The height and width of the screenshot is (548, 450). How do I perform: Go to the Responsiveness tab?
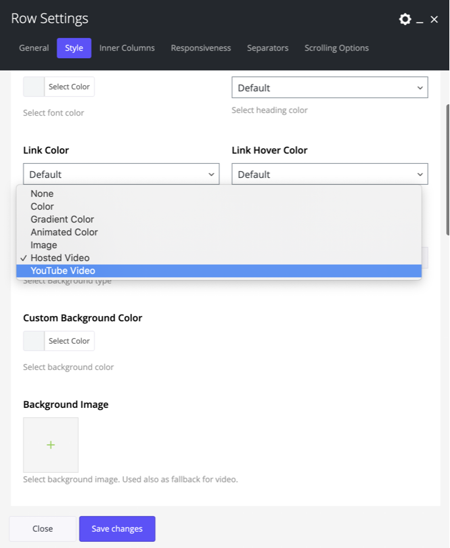coord(200,48)
